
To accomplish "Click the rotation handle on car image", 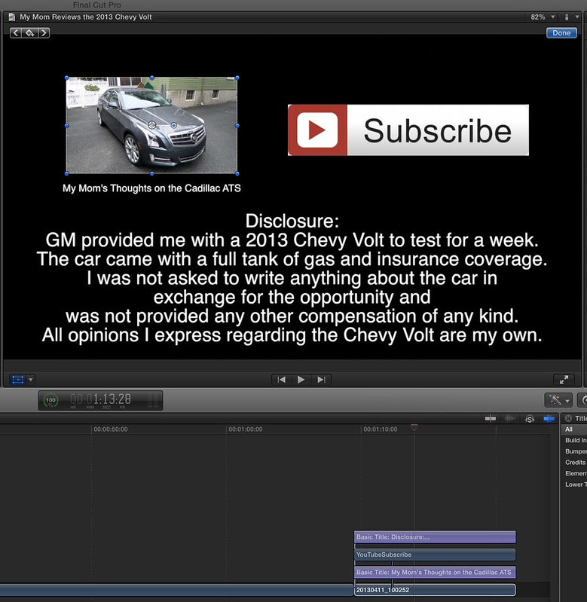I will click(174, 125).
